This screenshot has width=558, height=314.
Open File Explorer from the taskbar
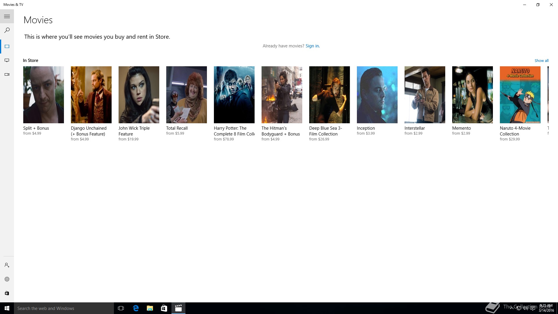(150, 308)
